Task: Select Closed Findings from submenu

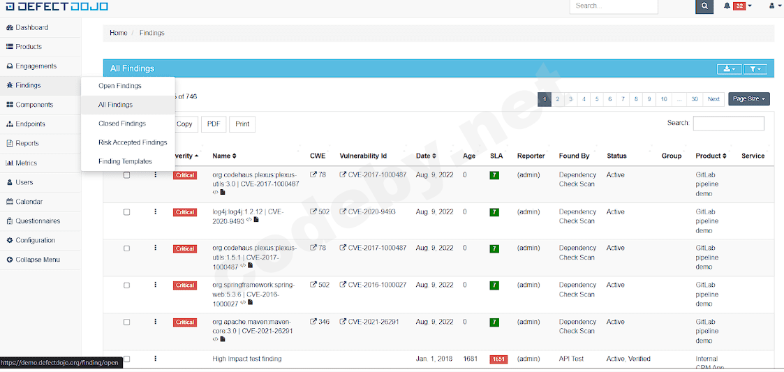Action: click(122, 124)
